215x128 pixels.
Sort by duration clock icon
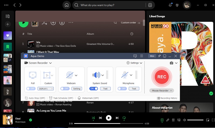132,34
